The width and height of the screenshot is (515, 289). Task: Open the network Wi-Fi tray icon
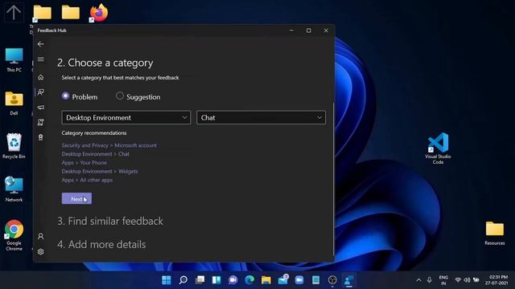tap(458, 280)
